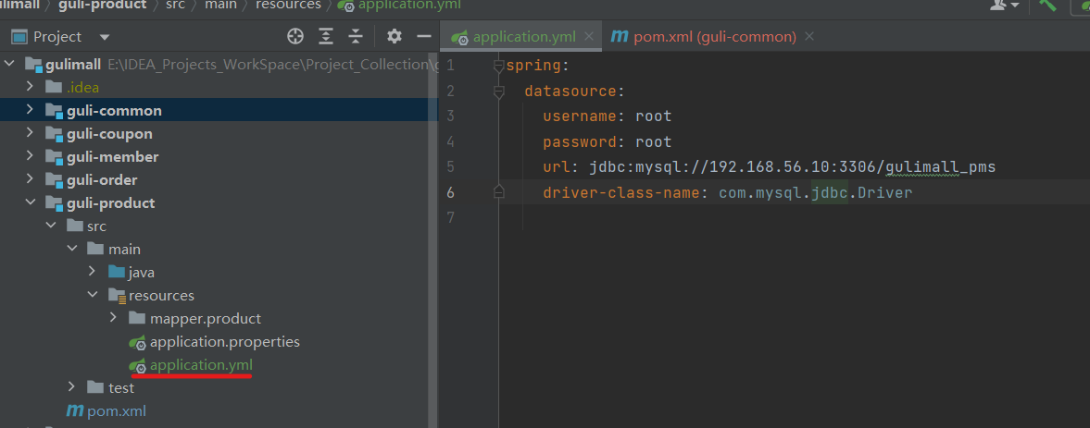Click the Maven pom.xml file icon in tree
The height and width of the screenshot is (428, 1090).
point(74,410)
